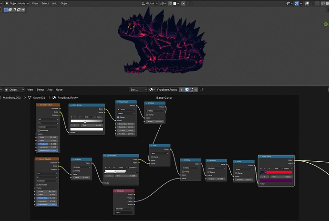This screenshot has width=329, height=221.
Task: Click the Scale field in lower Voronoi Texture
Action: 47,191
